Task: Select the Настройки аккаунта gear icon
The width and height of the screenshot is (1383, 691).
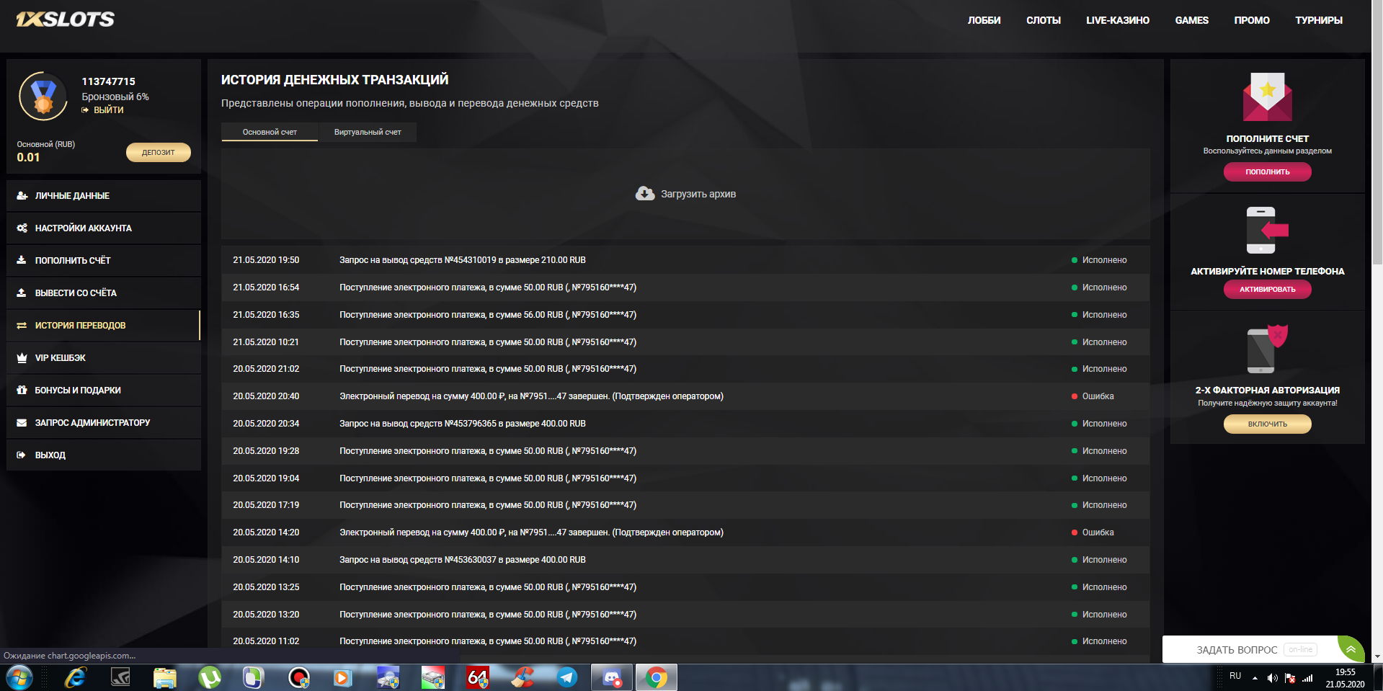Action: coord(22,228)
